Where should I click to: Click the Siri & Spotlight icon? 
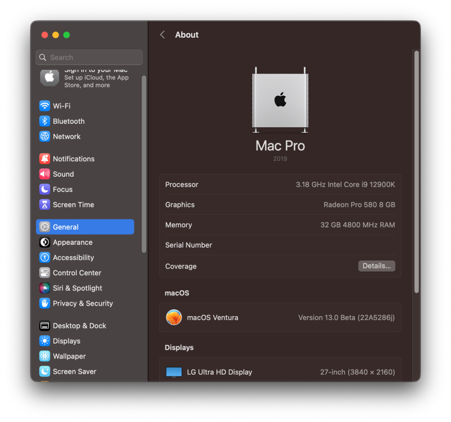tap(44, 288)
